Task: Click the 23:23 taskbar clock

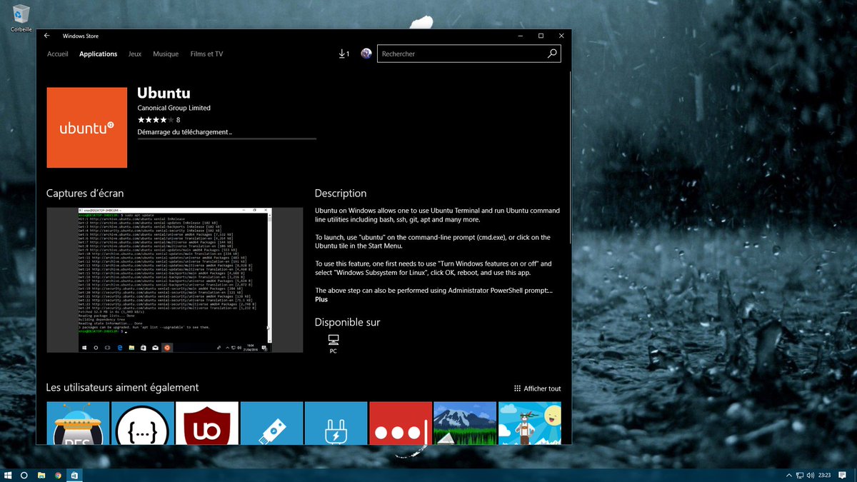Action: 825,475
